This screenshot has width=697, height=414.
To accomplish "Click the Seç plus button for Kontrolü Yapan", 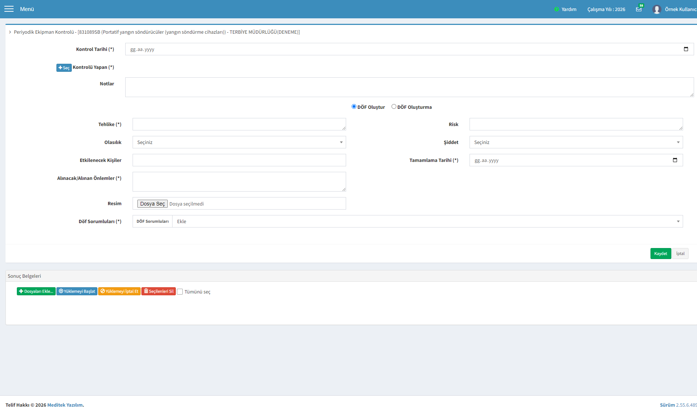I will (64, 68).
